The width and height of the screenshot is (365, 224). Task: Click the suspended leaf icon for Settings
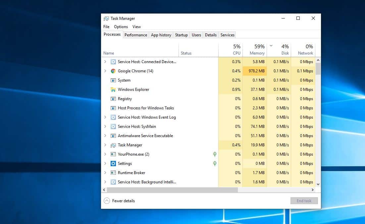pos(215,164)
